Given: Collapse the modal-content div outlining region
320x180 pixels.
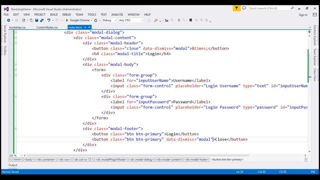Looking at the screenshot, I should pyautogui.click(x=16, y=38).
